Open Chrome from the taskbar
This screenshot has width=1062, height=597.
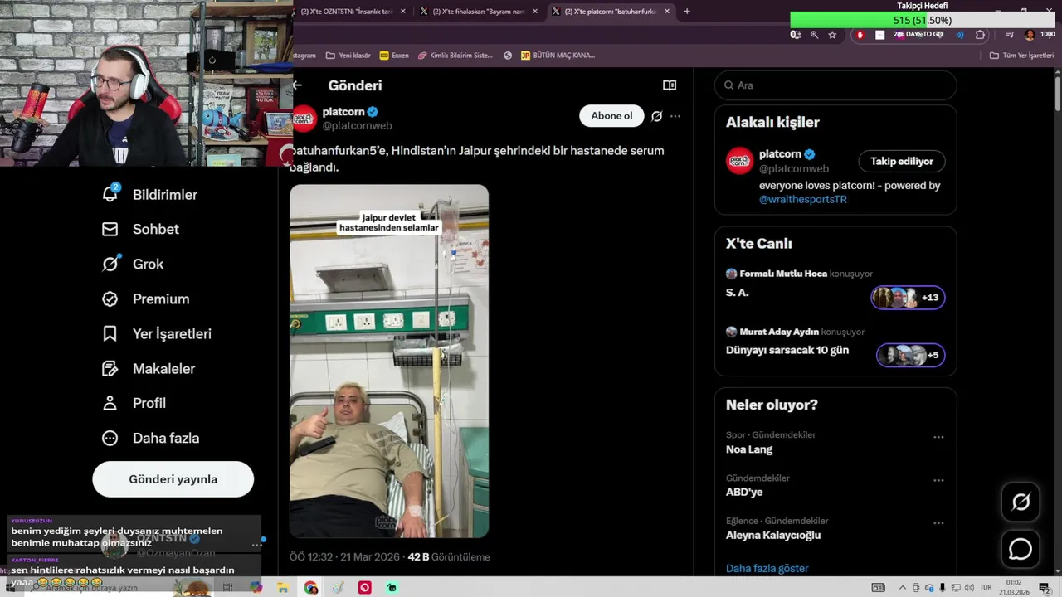310,588
